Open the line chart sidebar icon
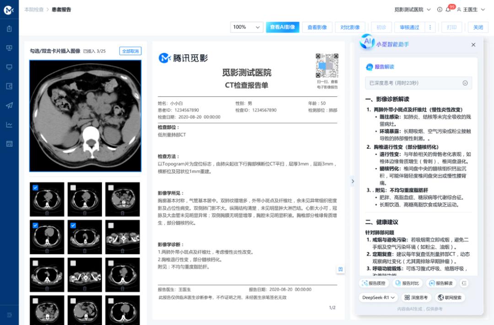 coord(9,125)
